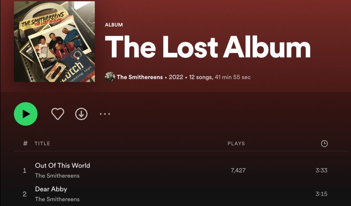Click track number 1
Image resolution: width=351 pixels, height=206 pixels.
pyautogui.click(x=25, y=171)
